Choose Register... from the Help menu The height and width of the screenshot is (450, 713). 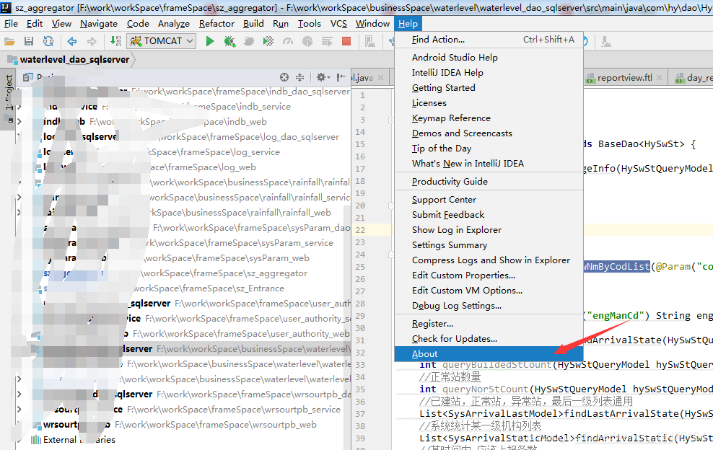tap(489, 324)
